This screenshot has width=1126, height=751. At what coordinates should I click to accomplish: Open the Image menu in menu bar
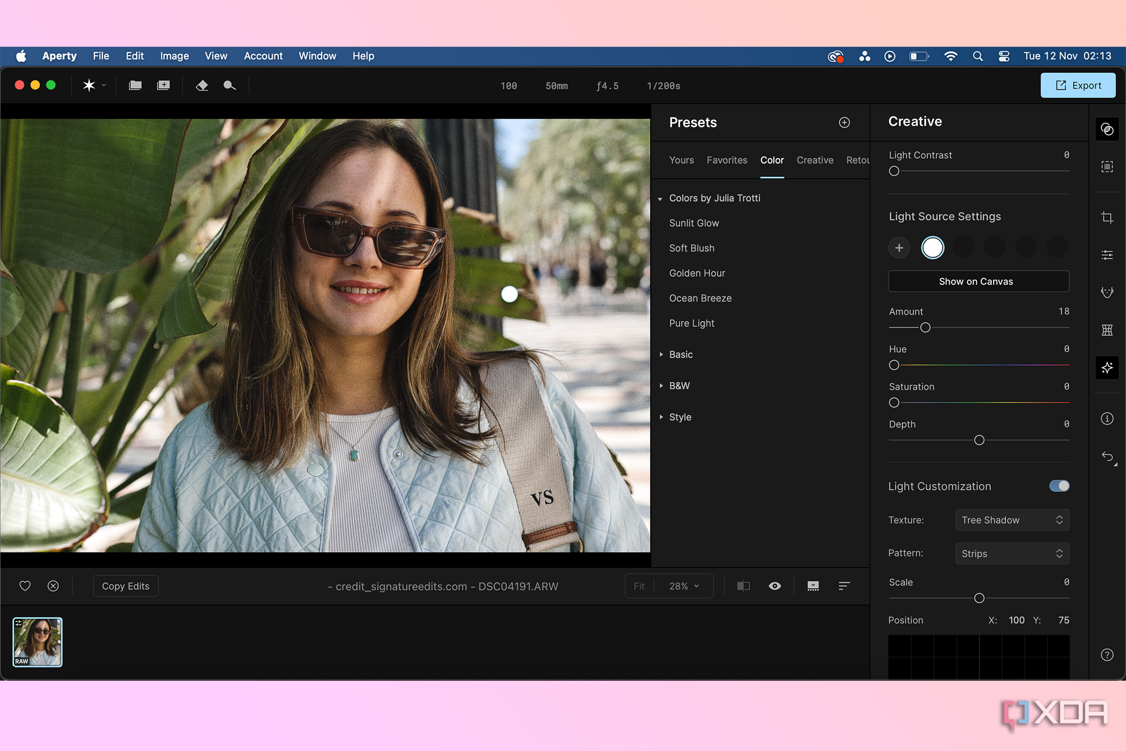point(174,56)
